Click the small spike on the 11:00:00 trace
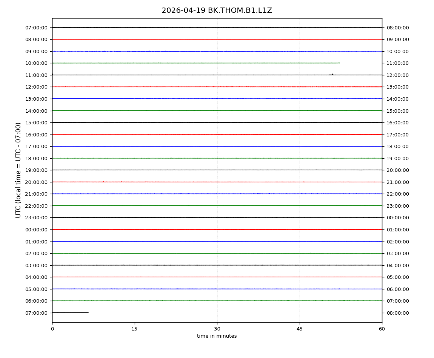Image resolution: width=434 pixels, height=358 pixels. 332,74
